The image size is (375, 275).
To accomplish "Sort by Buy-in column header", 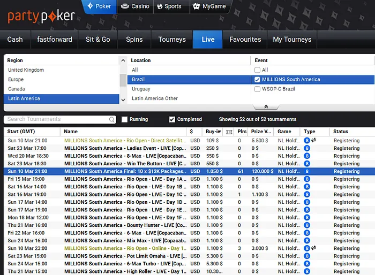I will tap(213, 132).
